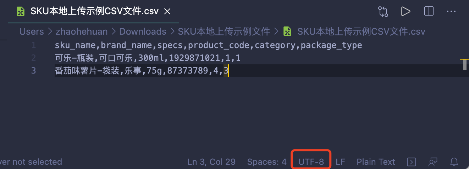Select language mode Plain Text
469x169 pixels.
376,162
